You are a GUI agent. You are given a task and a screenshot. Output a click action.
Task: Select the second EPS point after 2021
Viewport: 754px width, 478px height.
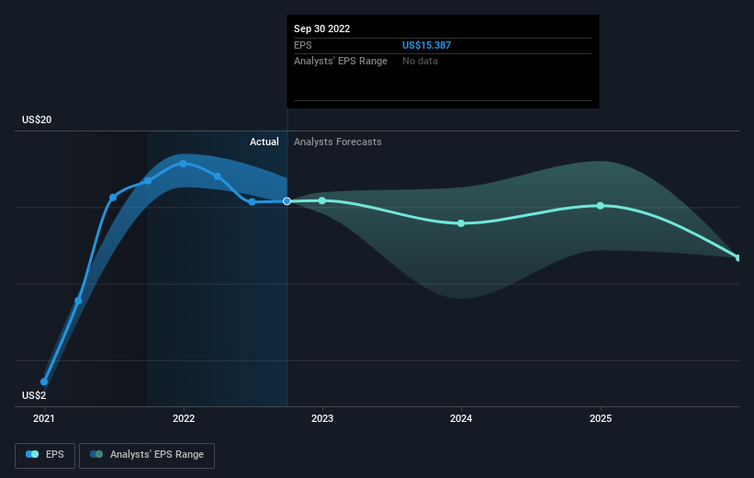78,301
